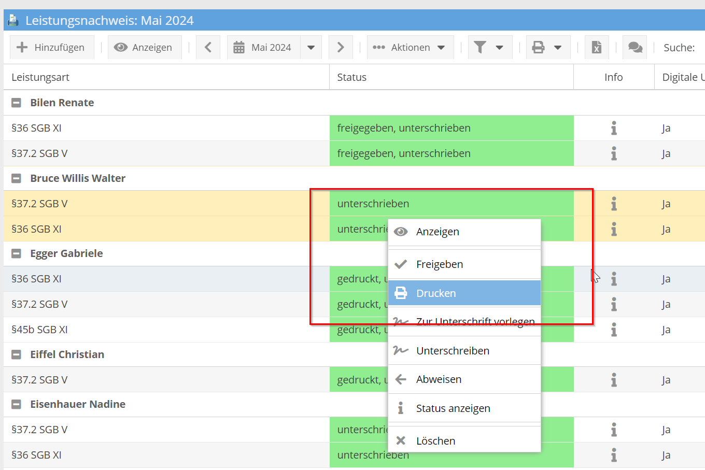Open the print options dropdown in toolbar
The height and width of the screenshot is (470, 705).
pos(547,48)
